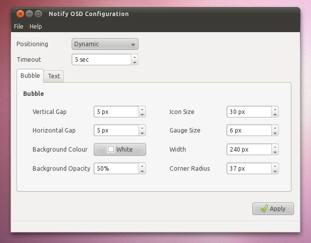311x243 pixels.
Task: Click the Corner Radius input field
Action: [x=249, y=169]
